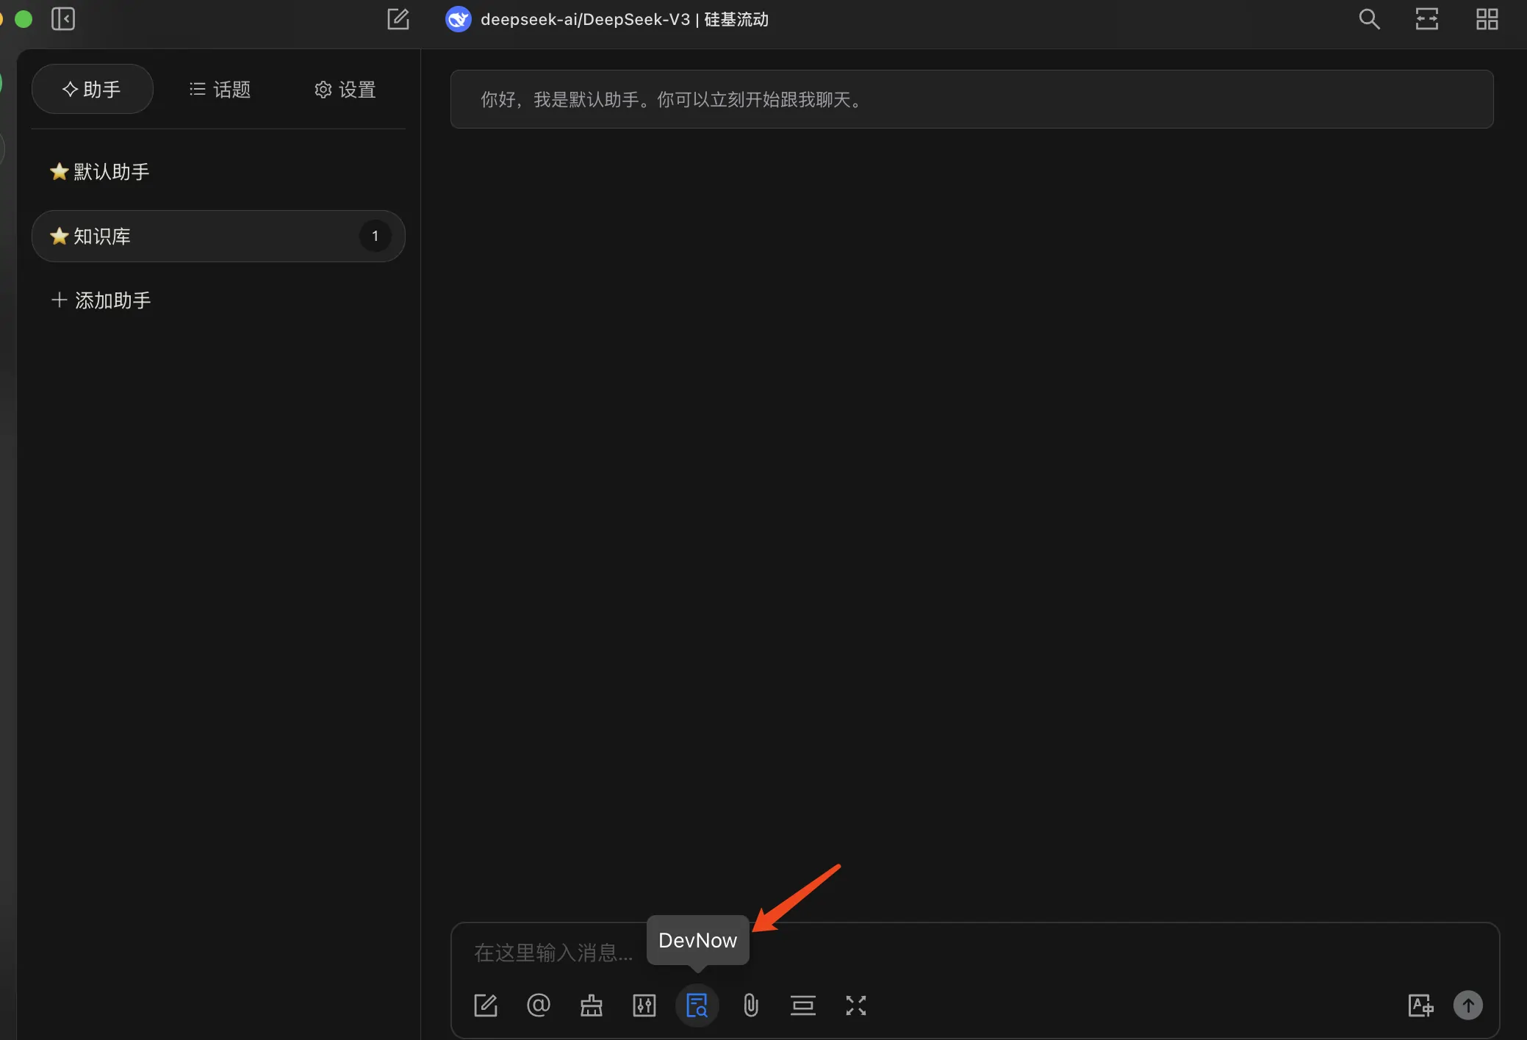Click the topic count badge on 知识库
The image size is (1527, 1040).
pyautogui.click(x=375, y=236)
